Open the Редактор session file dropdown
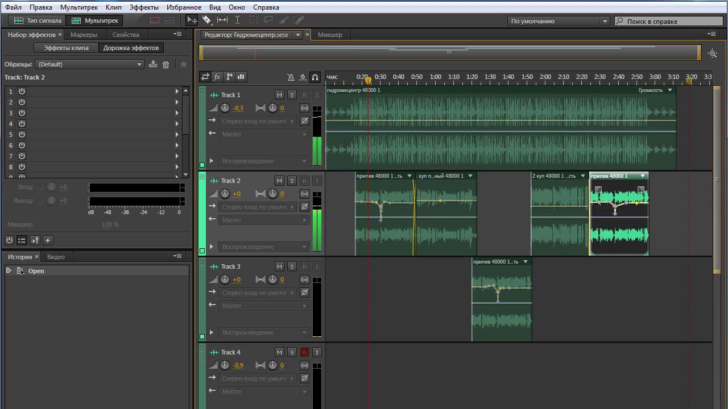 point(297,35)
